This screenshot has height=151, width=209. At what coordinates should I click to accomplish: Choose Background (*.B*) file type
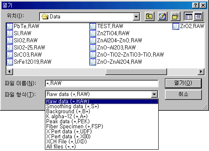point(102,112)
